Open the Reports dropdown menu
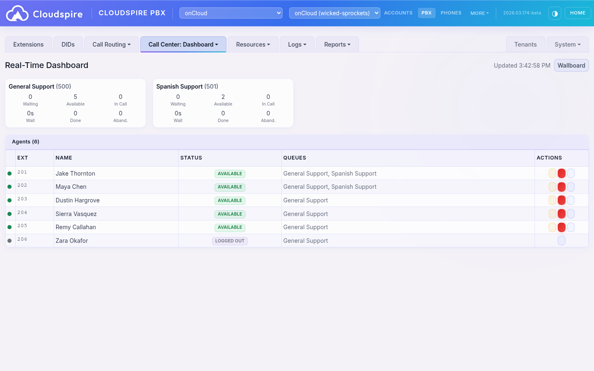Viewport: 594px width, 371px height. coord(337,44)
